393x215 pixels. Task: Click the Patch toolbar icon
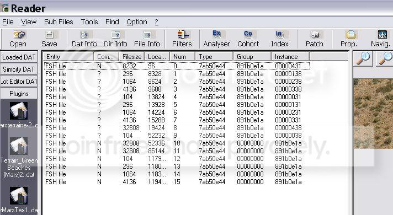pos(314,39)
